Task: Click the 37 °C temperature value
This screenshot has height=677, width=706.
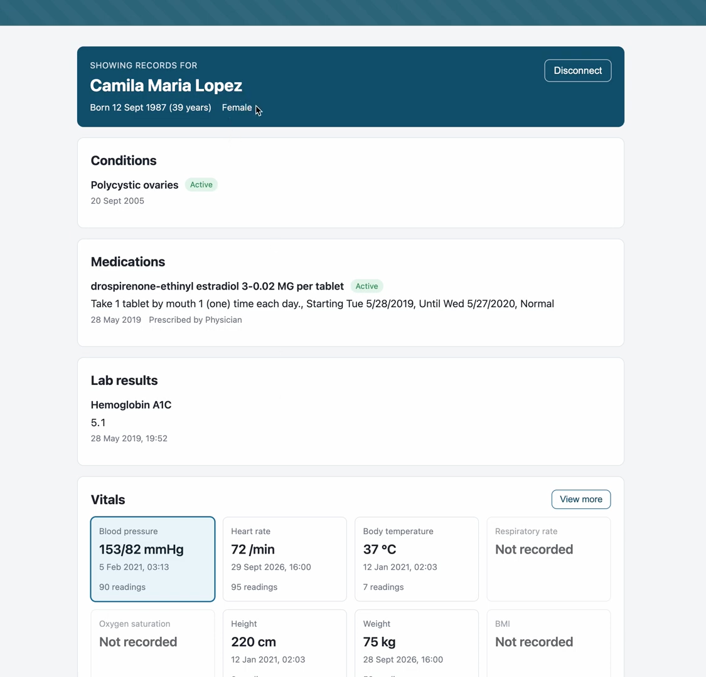Action: coord(380,549)
